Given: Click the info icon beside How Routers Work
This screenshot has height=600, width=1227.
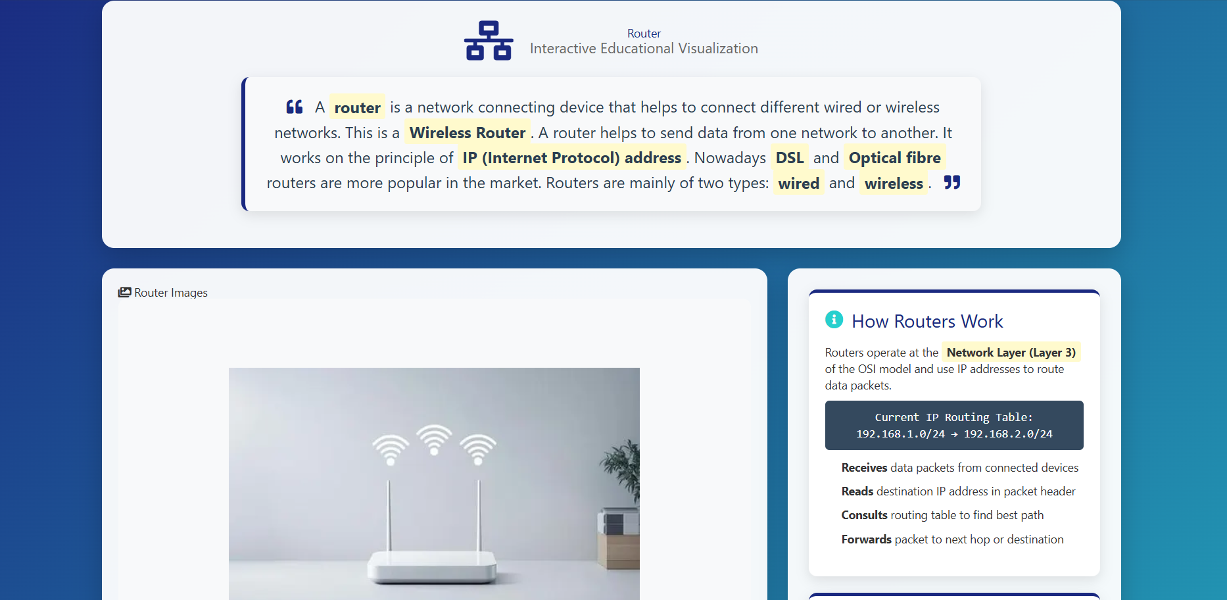Looking at the screenshot, I should [x=834, y=320].
